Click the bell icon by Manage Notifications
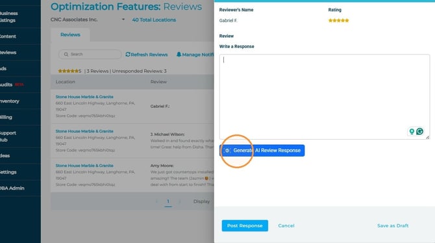The width and height of the screenshot is (435, 243). pyautogui.click(x=179, y=55)
